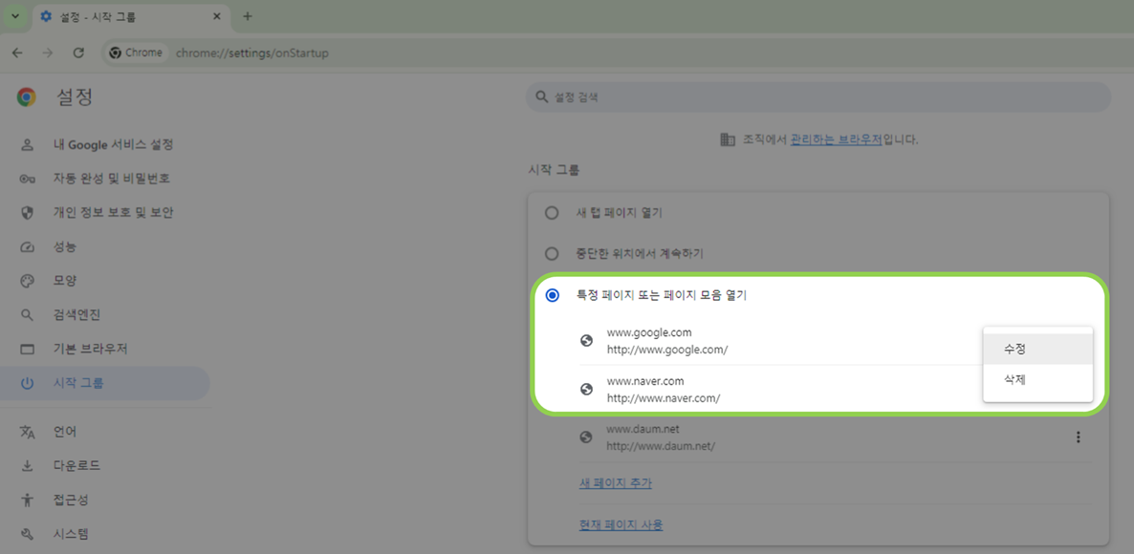
Task: Open the three-dot menu for www.daum.net
Action: click(x=1078, y=437)
